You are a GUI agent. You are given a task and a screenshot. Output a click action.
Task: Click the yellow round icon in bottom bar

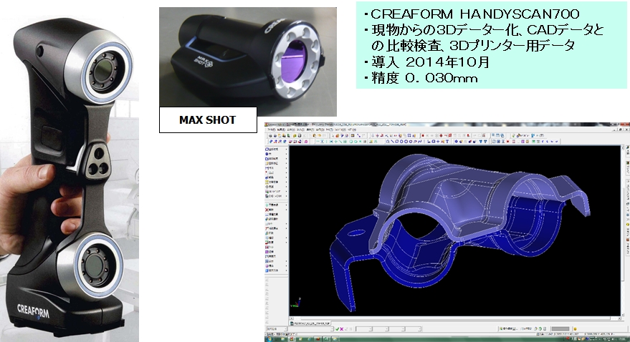click(x=575, y=329)
